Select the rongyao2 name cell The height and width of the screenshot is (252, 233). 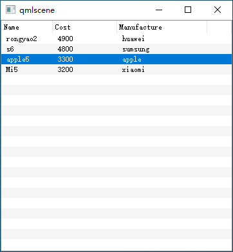point(21,39)
